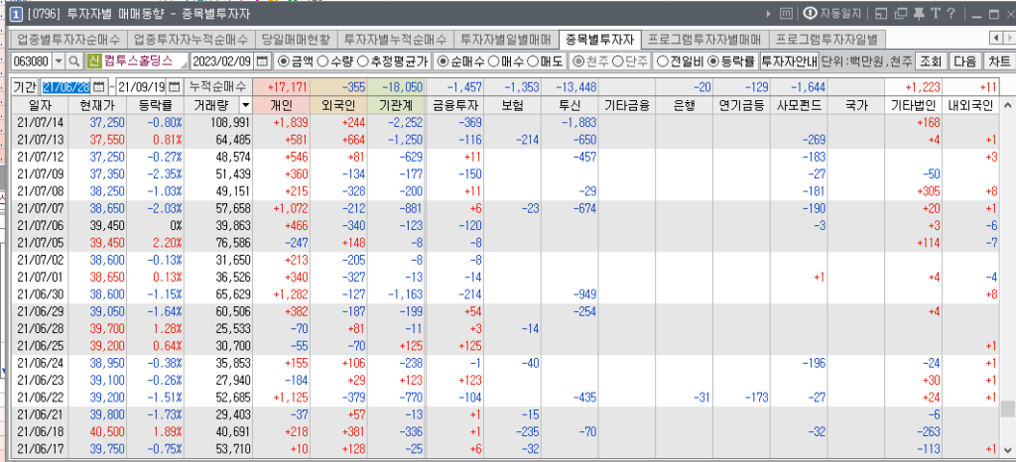1016x462 pixels.
Task: Click the stock search magnifier icon
Action: pos(74,61)
